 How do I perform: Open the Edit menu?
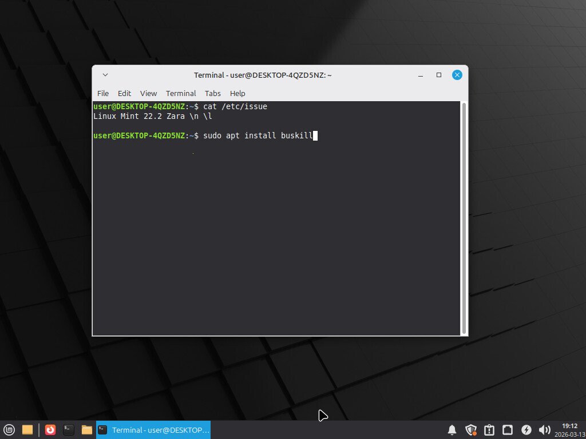point(124,93)
